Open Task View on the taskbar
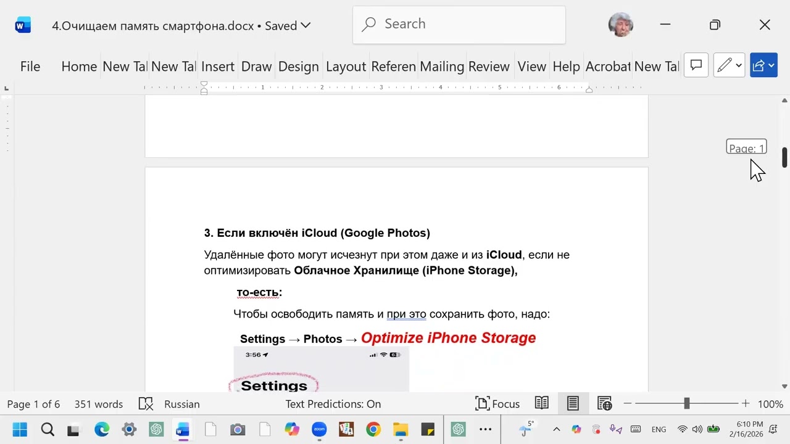This screenshot has height=444, width=790. click(73, 430)
